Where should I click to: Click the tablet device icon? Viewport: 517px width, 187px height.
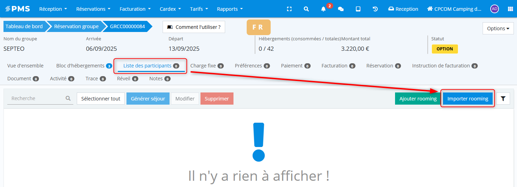click(358, 9)
